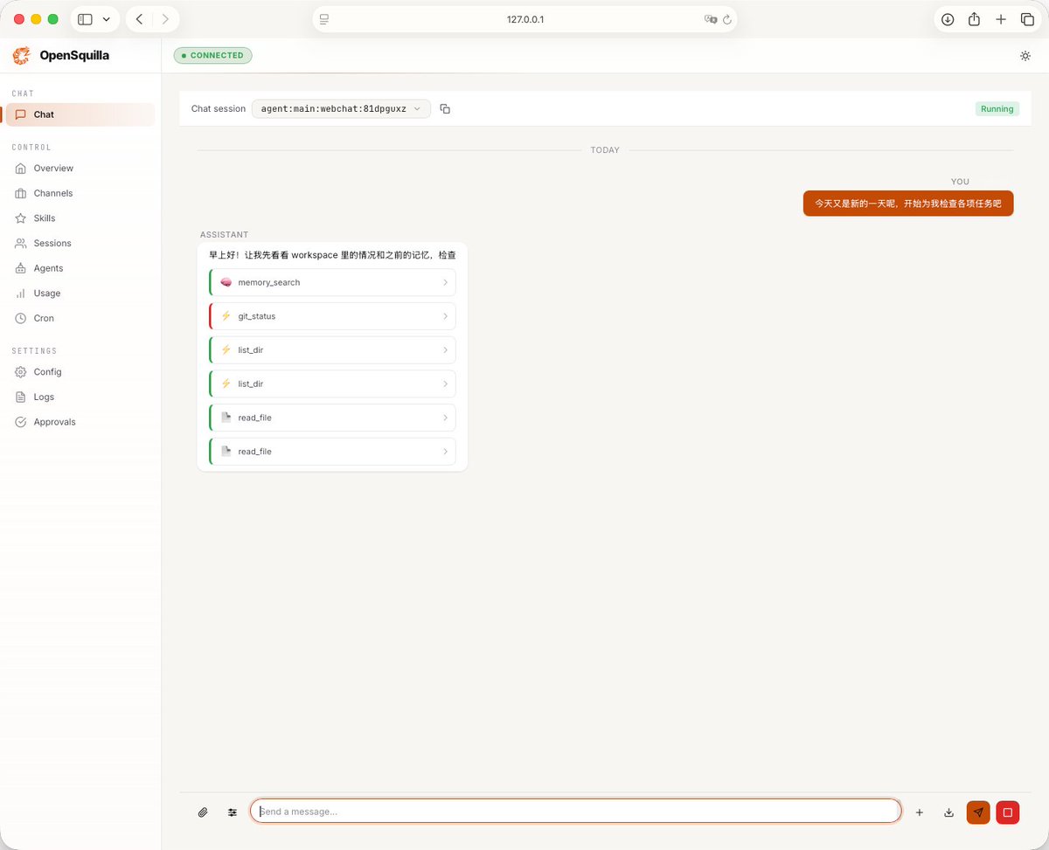Download the chat with export icon
Image resolution: width=1049 pixels, height=850 pixels.
(x=948, y=812)
